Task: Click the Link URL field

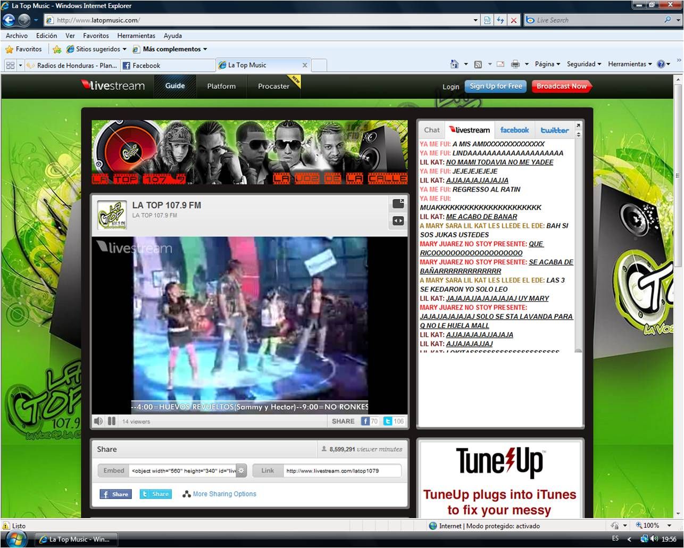Action: coord(343,470)
